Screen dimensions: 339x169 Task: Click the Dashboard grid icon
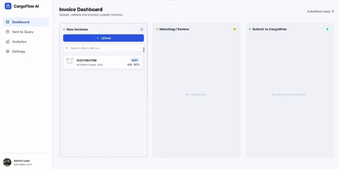[x=7, y=22]
